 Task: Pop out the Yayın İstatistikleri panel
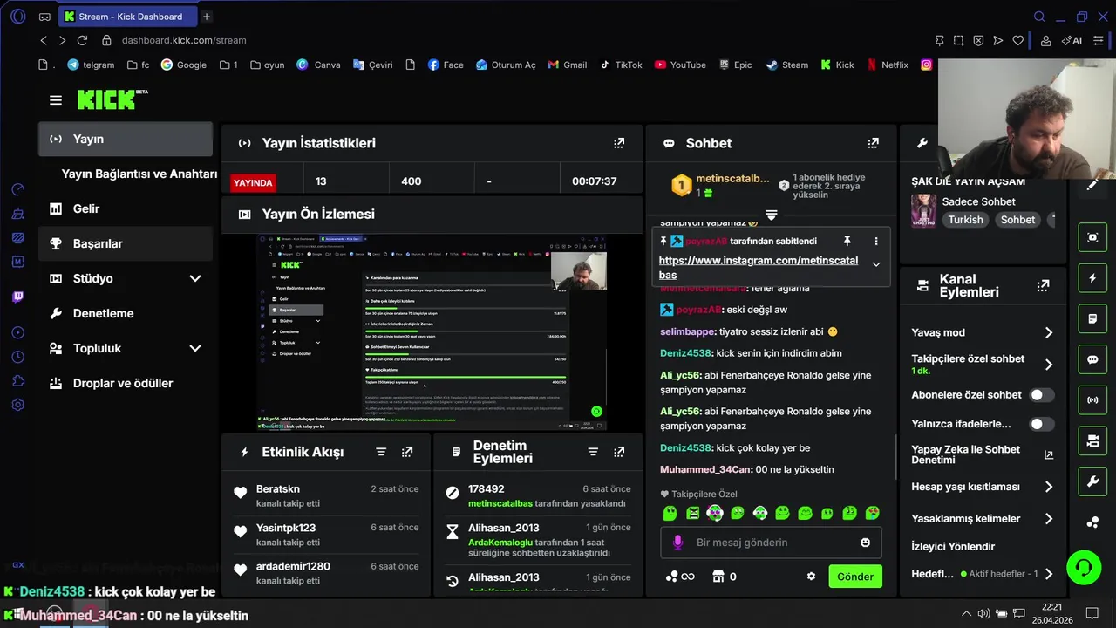(619, 143)
